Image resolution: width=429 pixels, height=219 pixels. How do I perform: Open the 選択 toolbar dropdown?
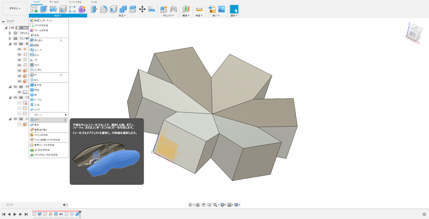[x=234, y=15]
